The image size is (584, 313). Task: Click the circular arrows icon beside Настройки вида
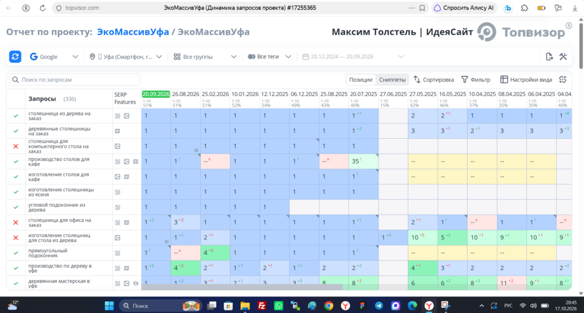(563, 79)
